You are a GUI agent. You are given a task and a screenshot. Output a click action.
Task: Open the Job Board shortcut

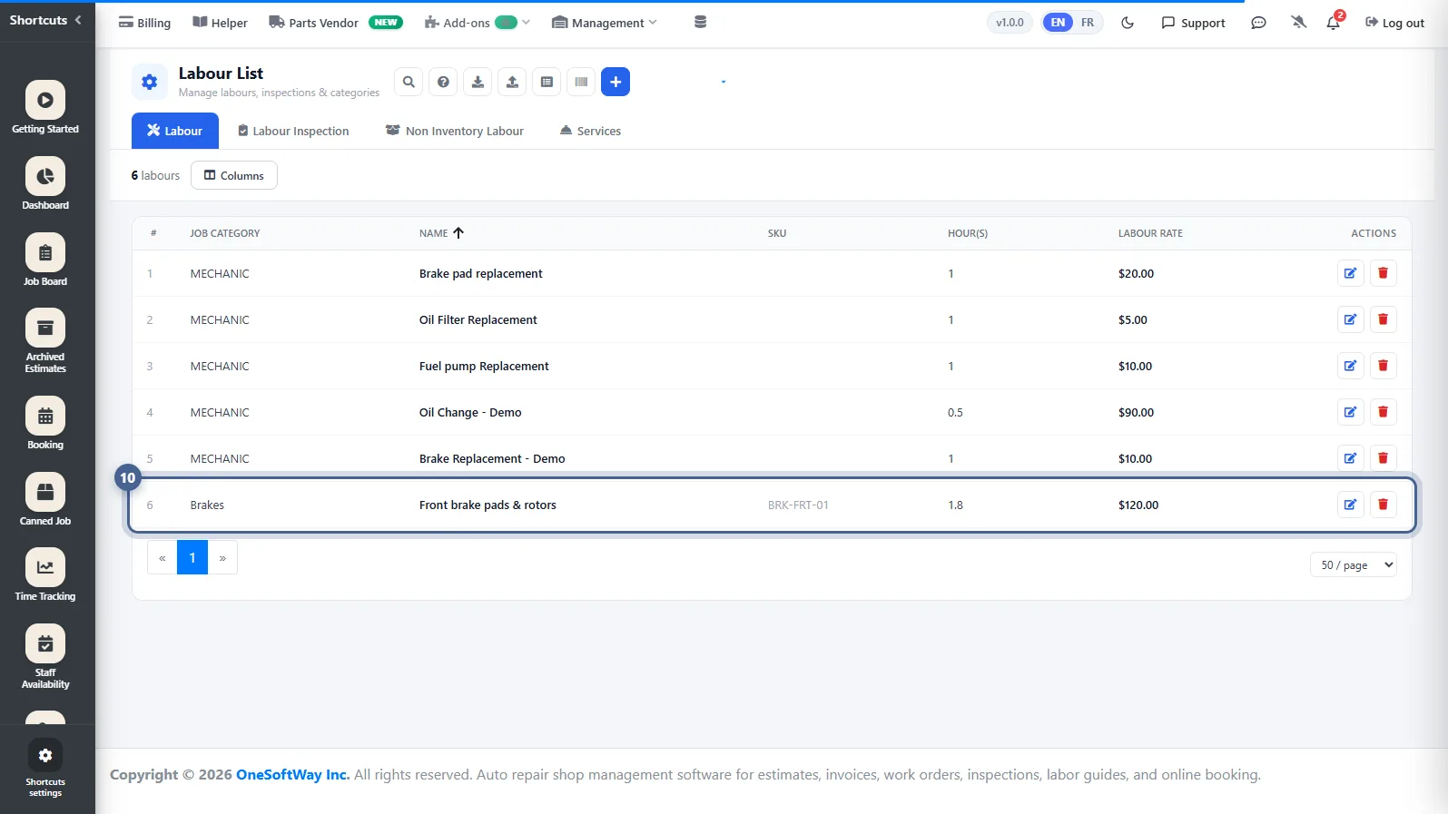pyautogui.click(x=45, y=260)
